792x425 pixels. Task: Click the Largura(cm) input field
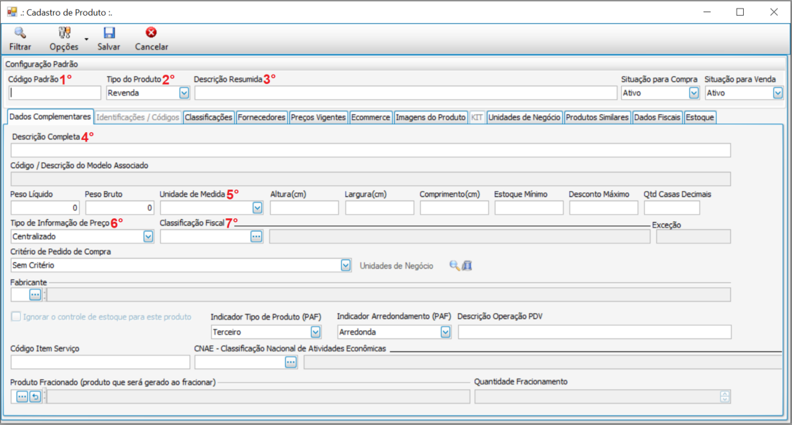click(379, 207)
